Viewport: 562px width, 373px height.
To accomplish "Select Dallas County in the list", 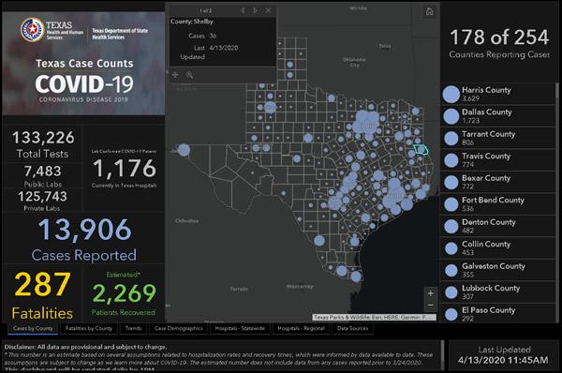I will point(497,116).
